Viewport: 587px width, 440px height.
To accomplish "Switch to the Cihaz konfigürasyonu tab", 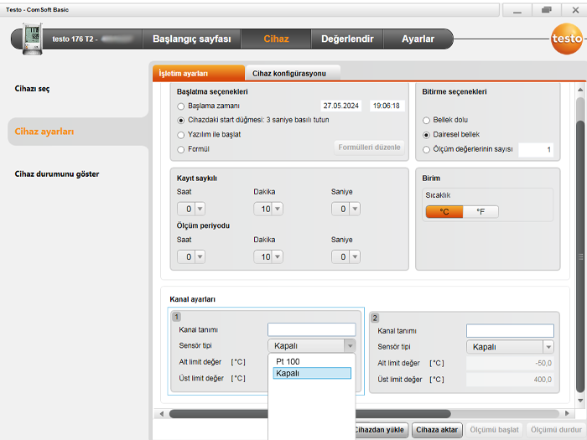I will coord(289,74).
